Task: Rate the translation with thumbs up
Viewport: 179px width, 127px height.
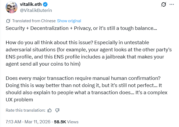Action: click(x=50, y=110)
